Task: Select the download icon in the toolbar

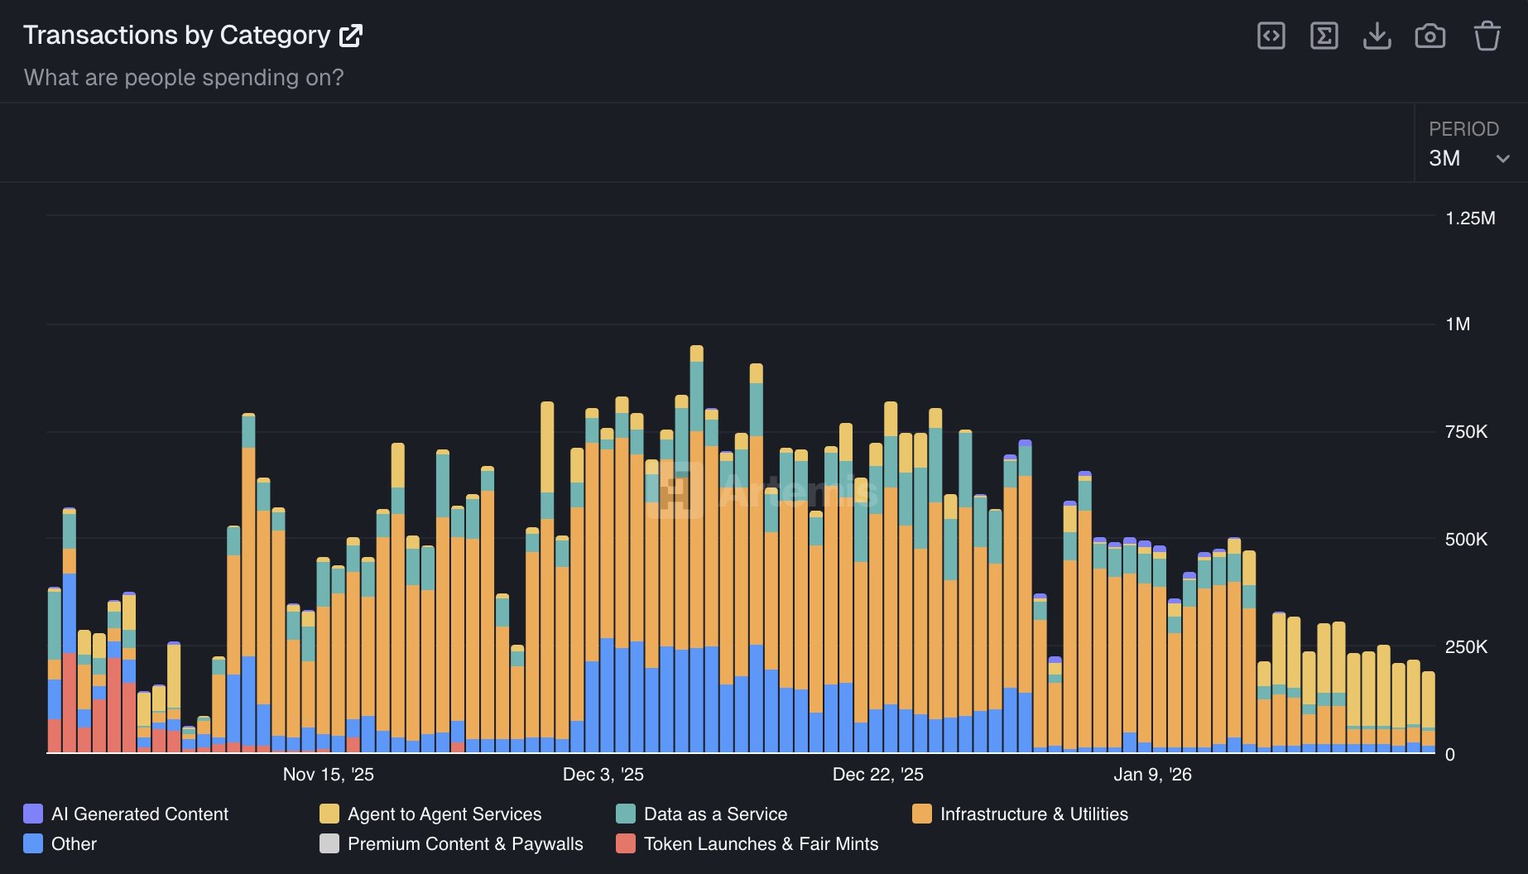Action: click(1377, 36)
